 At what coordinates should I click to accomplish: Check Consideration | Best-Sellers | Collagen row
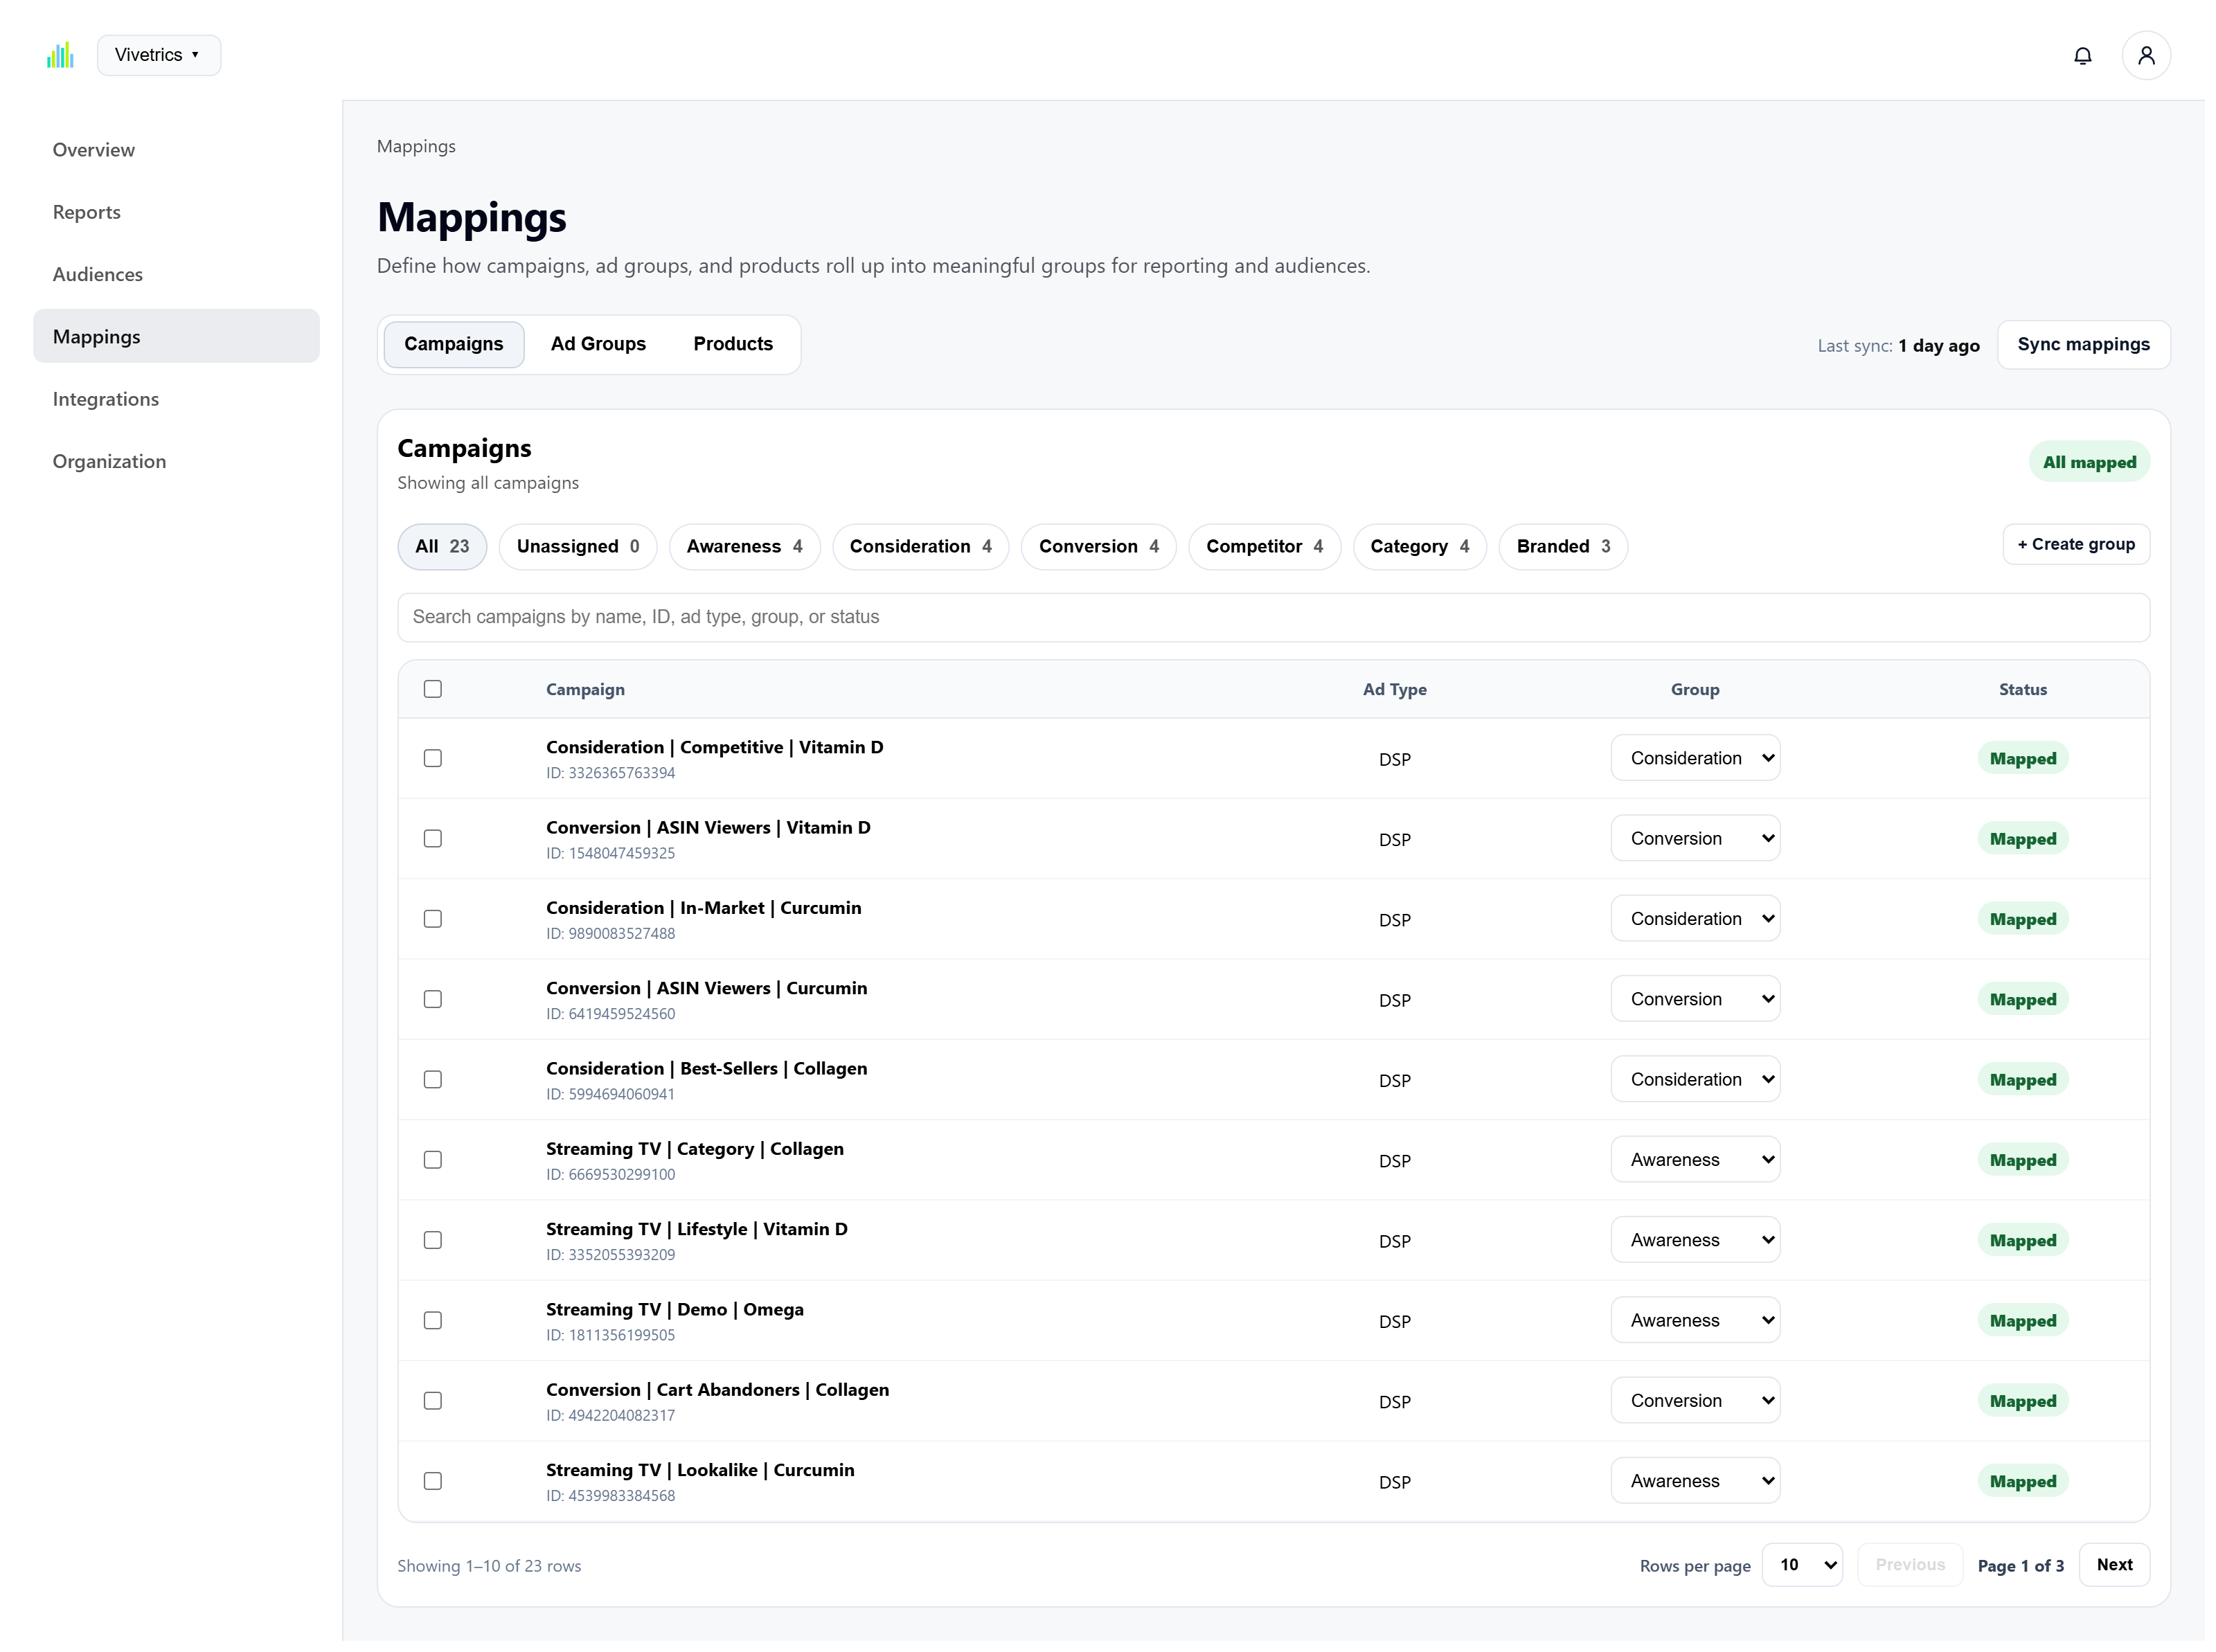(433, 1079)
